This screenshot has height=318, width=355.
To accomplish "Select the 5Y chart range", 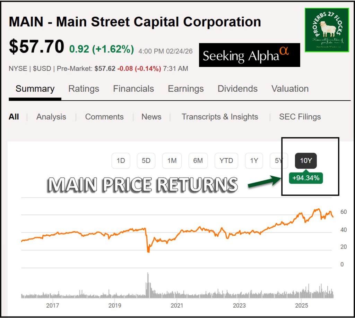I will click(278, 160).
